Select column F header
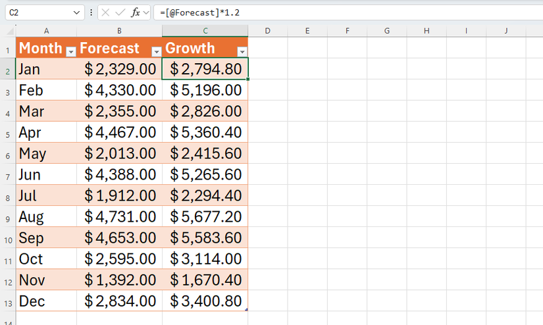Screen dimensions: 543x325 click(x=347, y=31)
